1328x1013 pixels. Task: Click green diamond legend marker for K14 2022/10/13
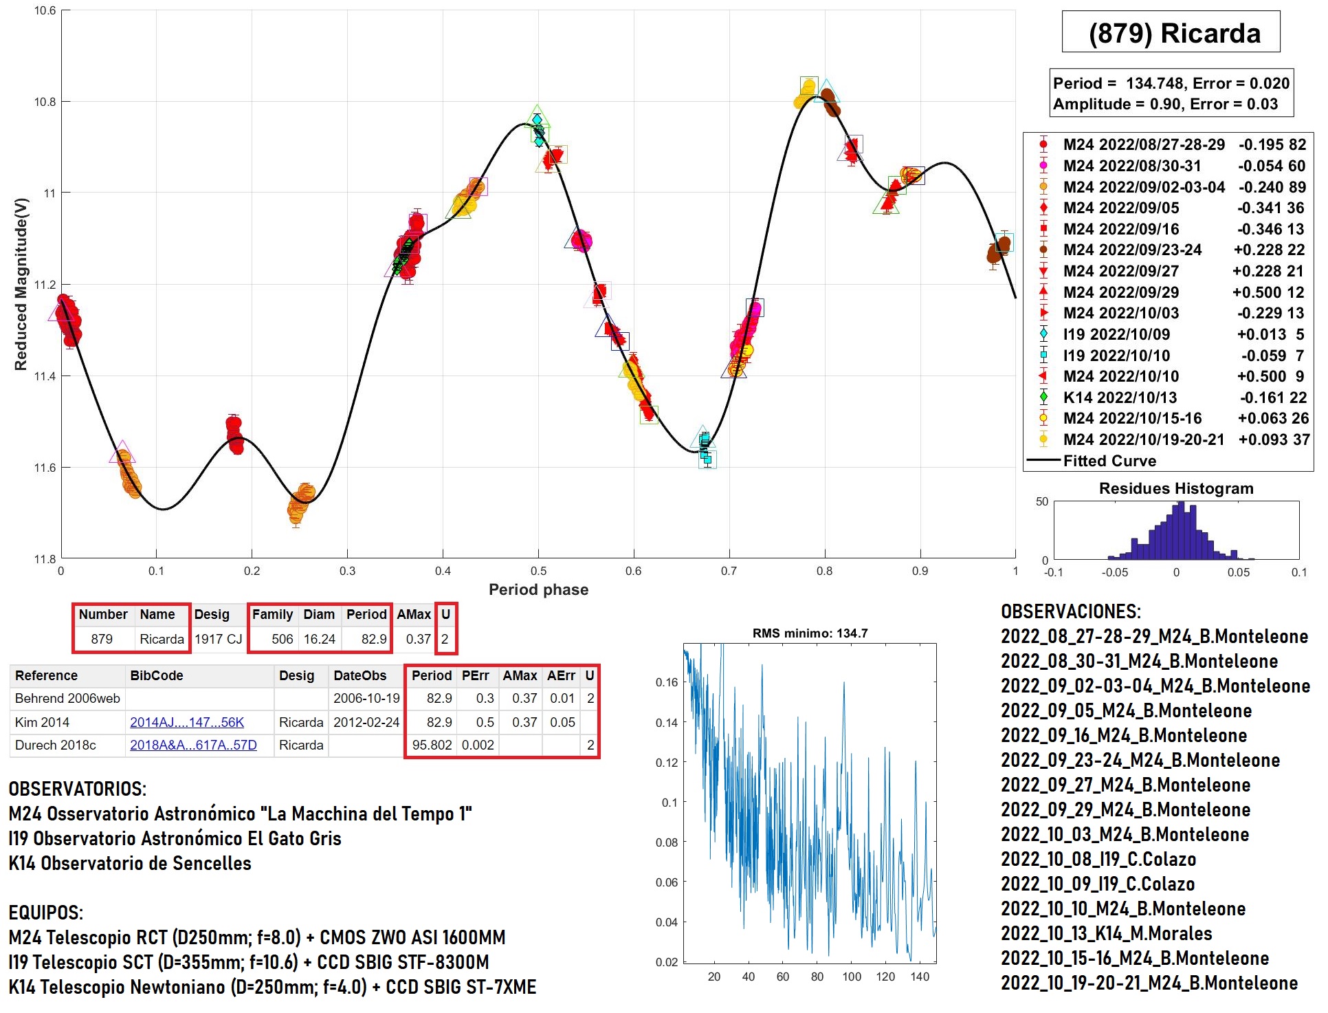[1043, 397]
